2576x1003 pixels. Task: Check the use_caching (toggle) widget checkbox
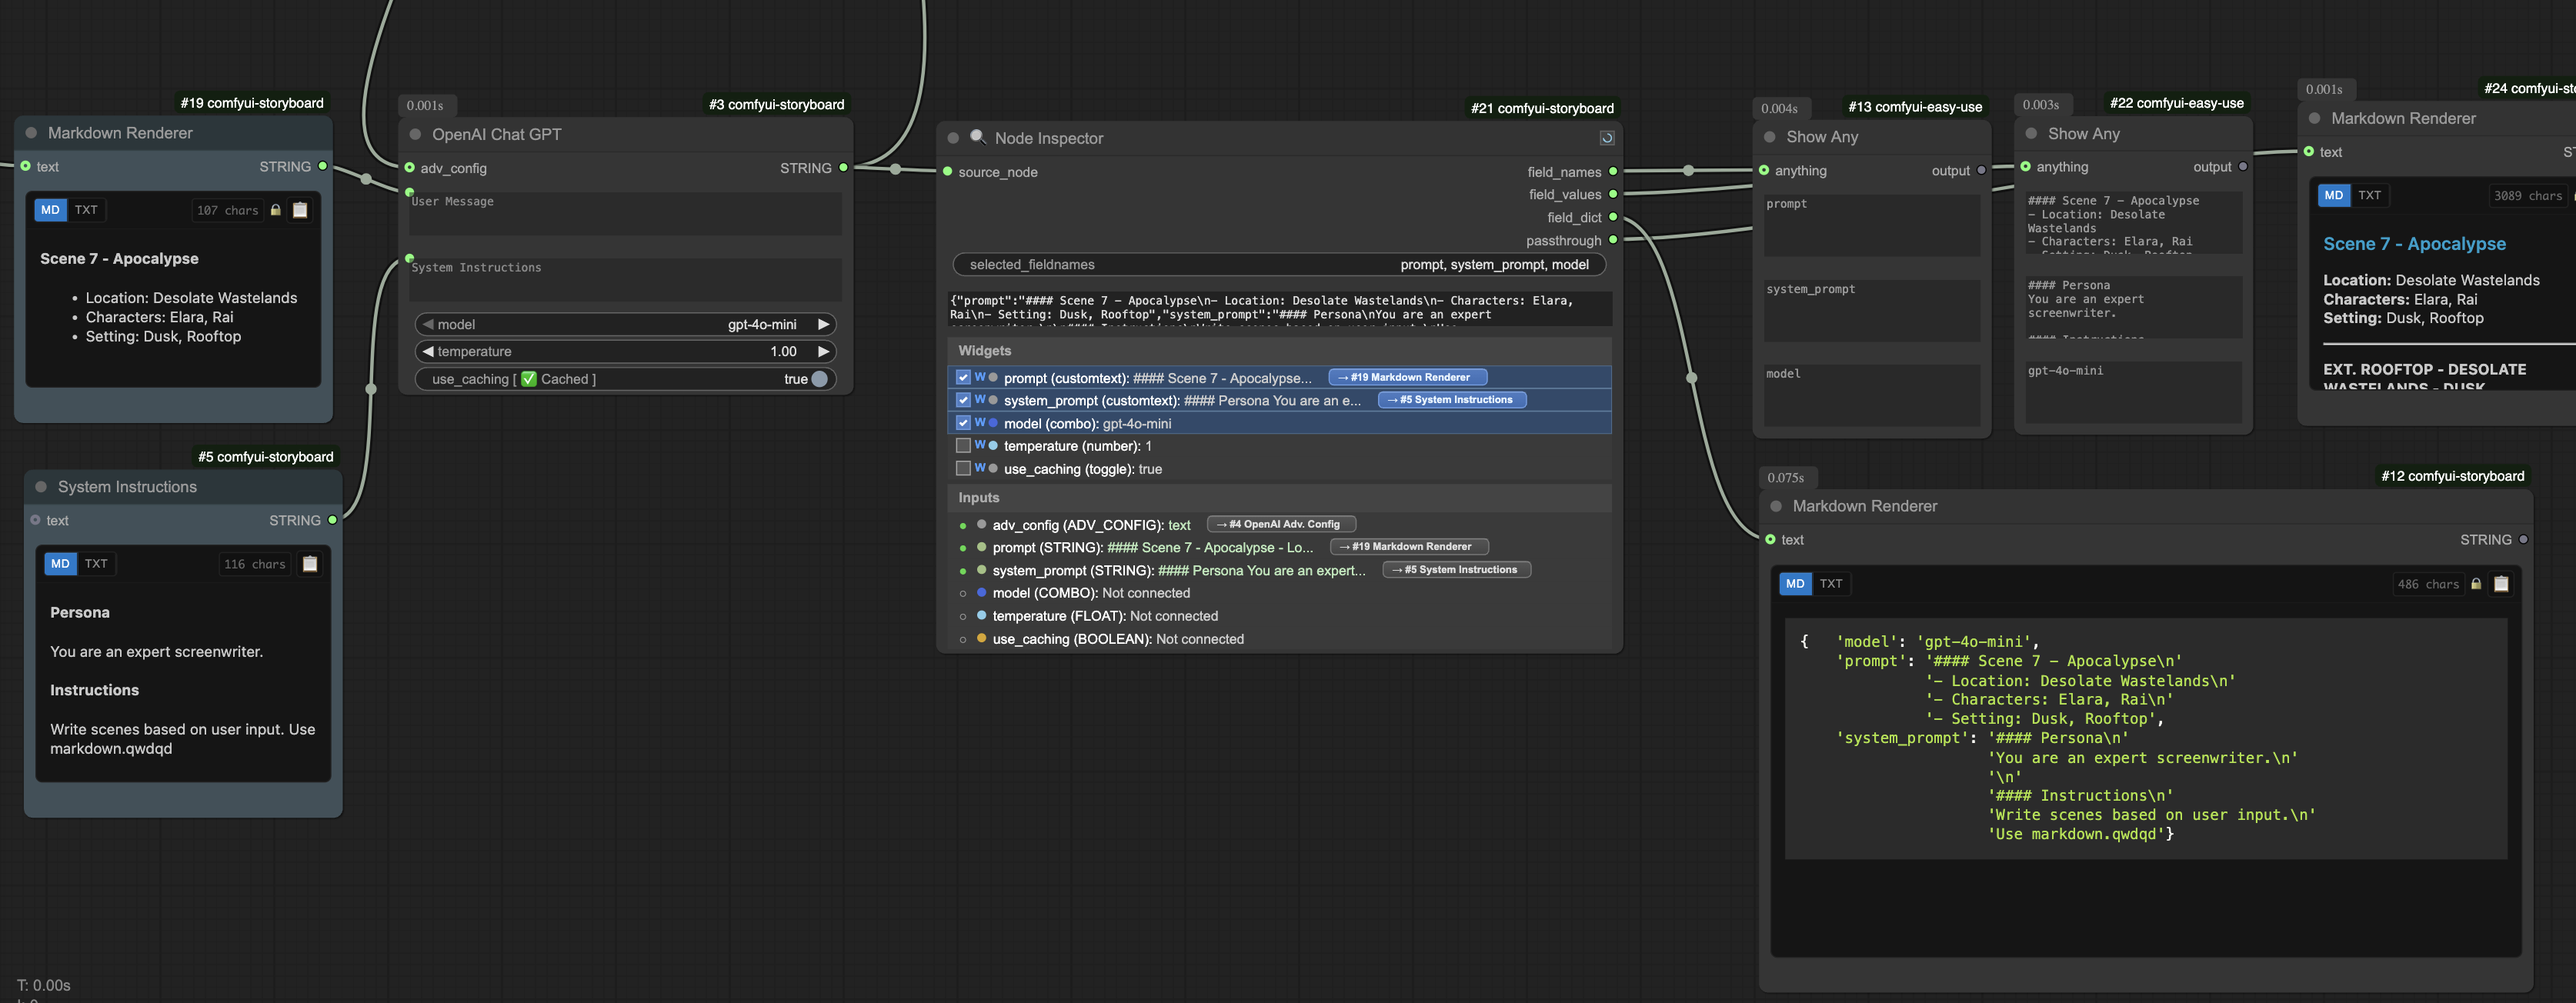tap(963, 468)
